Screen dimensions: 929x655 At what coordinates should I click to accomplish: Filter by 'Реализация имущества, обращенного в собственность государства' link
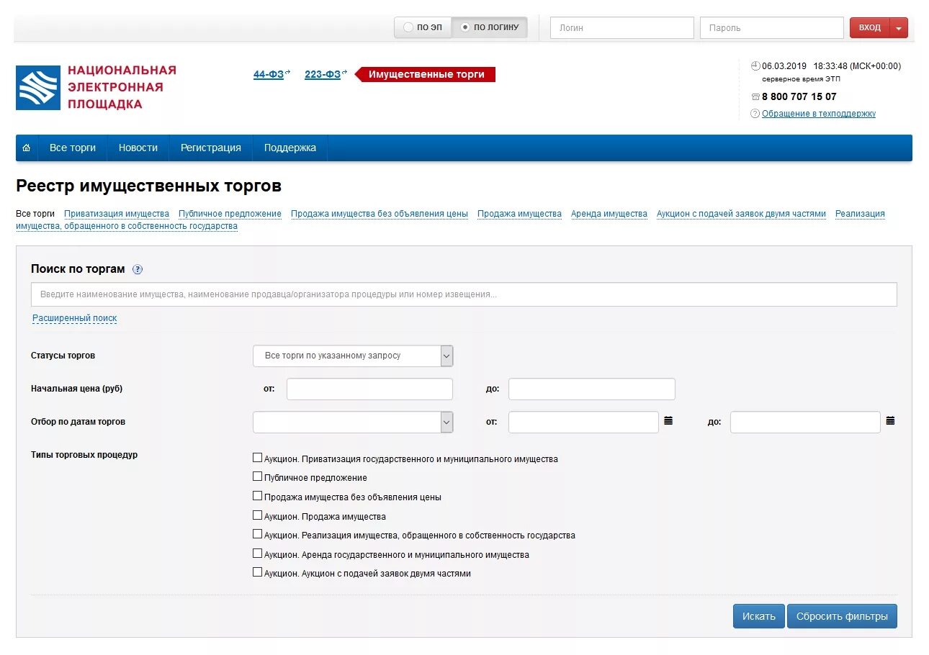[x=127, y=226]
